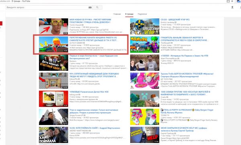
Task: Open 'МАНЬЯК' CS:GO Joker thumbnail
Action: pos(145,44)
